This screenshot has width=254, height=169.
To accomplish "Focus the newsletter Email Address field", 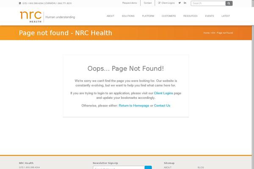I will pos(119,168).
